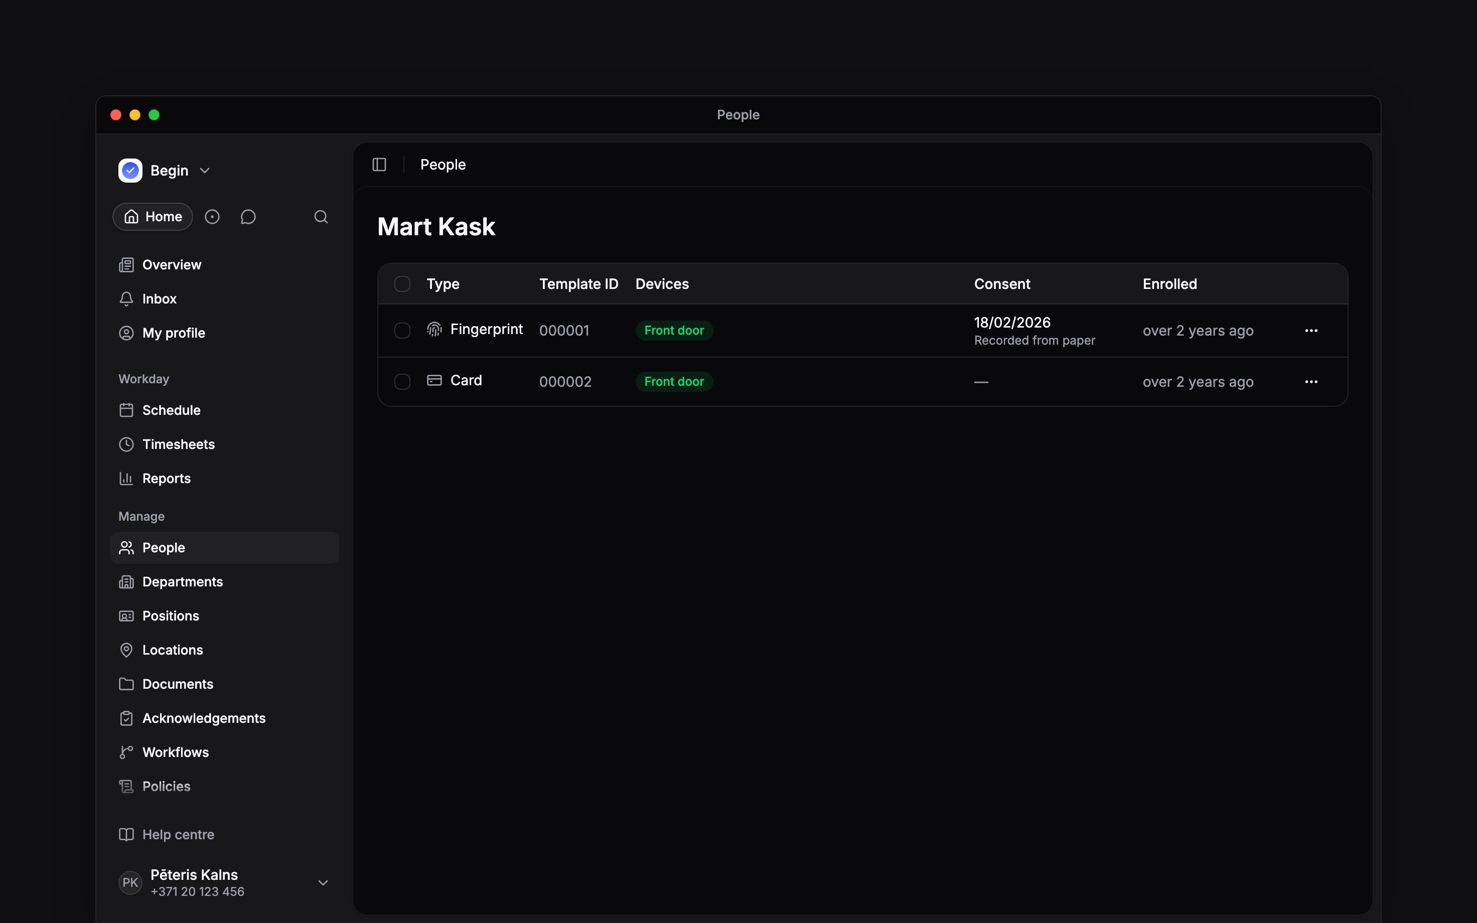Open Reports in sidebar

click(x=225, y=479)
